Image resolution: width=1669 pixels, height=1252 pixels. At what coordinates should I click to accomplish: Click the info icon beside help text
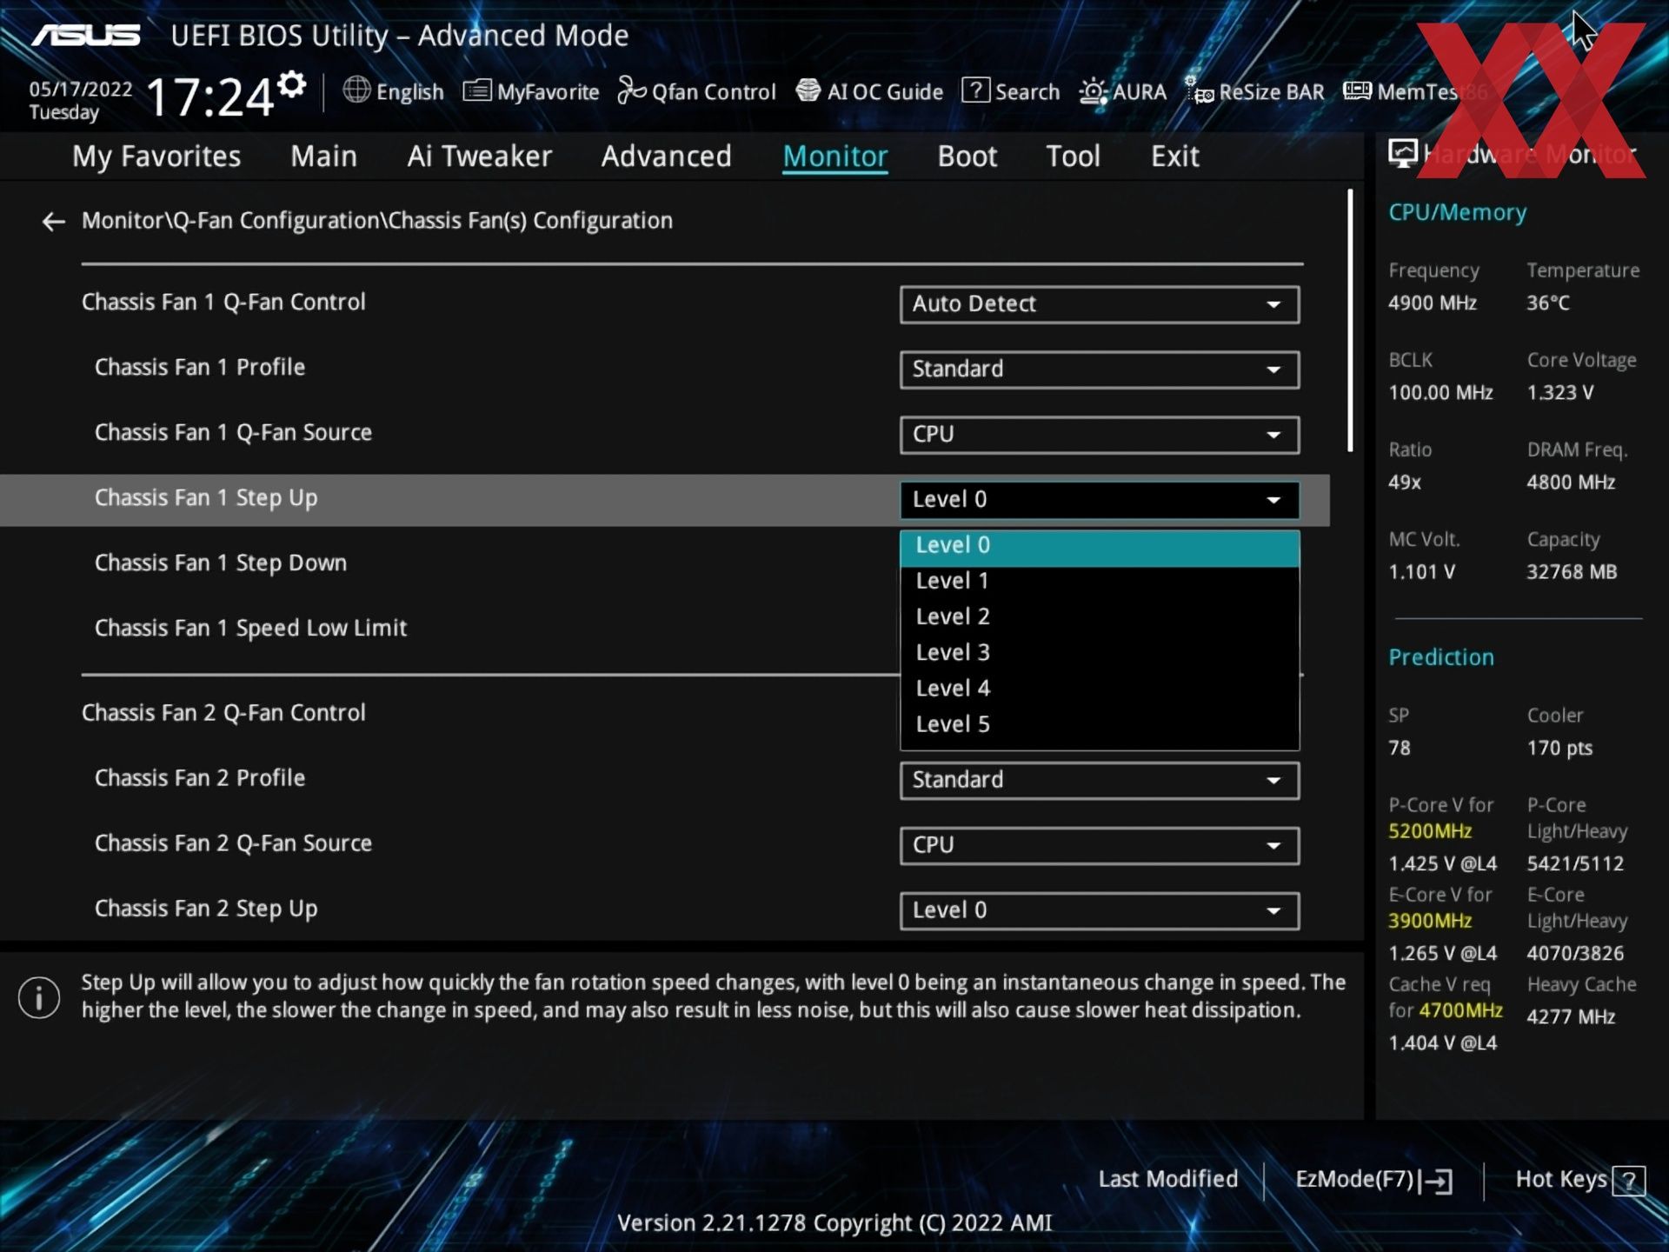click(39, 997)
